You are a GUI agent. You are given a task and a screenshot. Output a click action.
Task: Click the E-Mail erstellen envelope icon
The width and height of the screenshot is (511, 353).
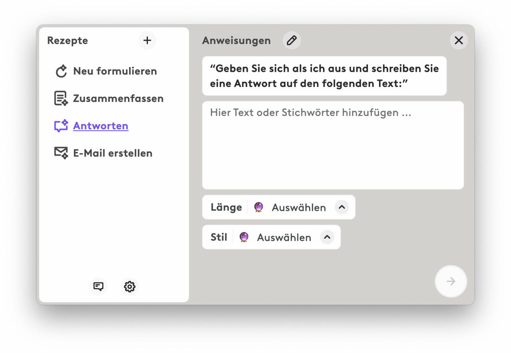[61, 153]
